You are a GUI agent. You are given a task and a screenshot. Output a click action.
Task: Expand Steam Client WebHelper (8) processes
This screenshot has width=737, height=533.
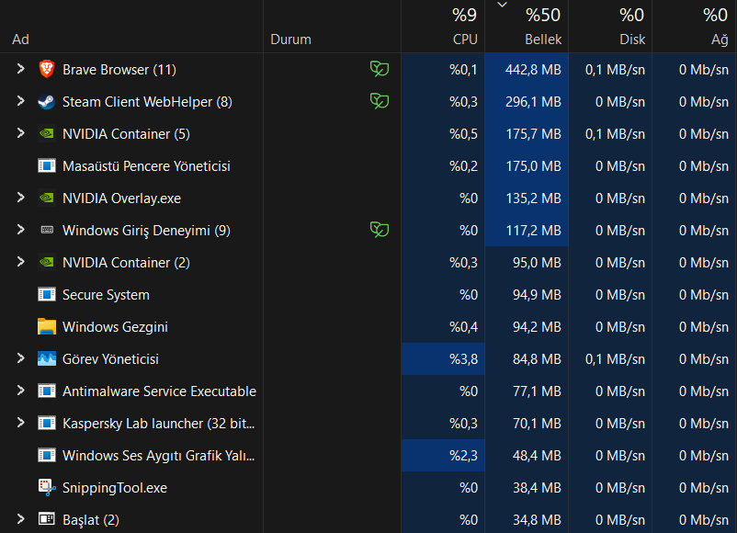(21, 101)
